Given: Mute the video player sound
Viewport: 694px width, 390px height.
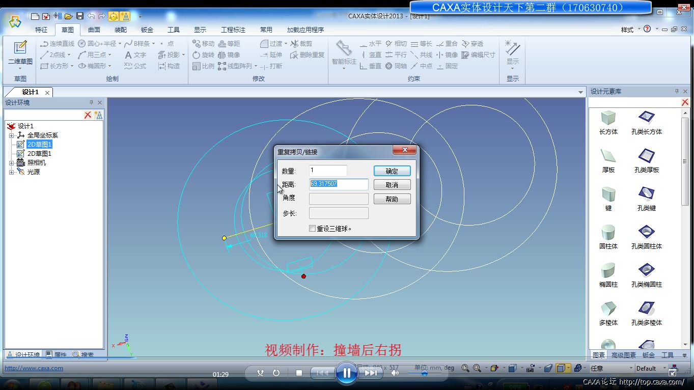Looking at the screenshot, I should (x=395, y=373).
